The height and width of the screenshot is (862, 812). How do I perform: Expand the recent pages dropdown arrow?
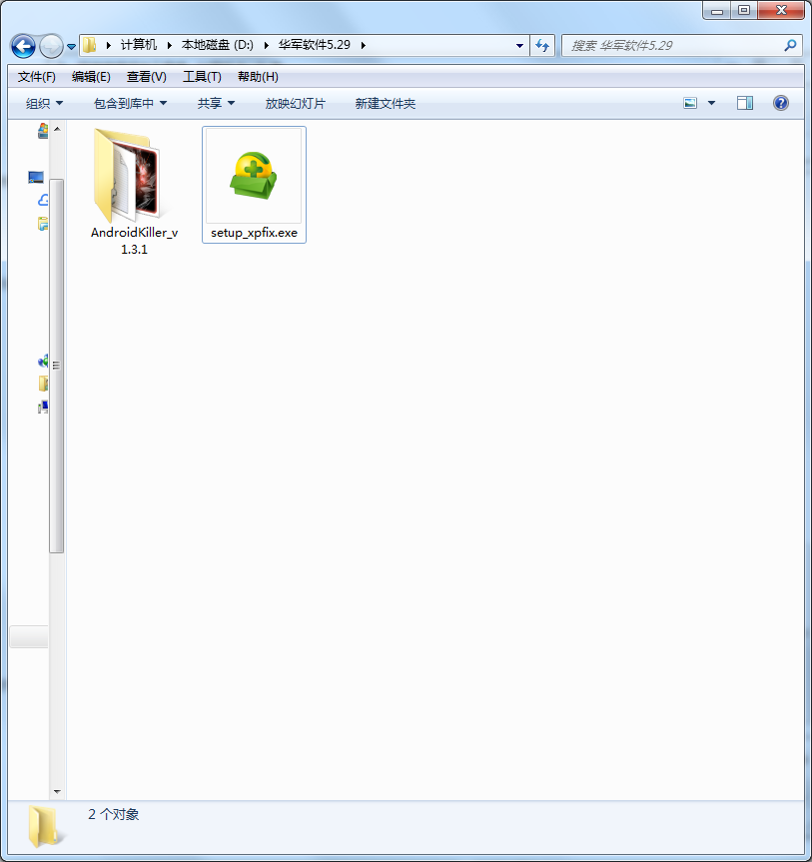(x=72, y=46)
